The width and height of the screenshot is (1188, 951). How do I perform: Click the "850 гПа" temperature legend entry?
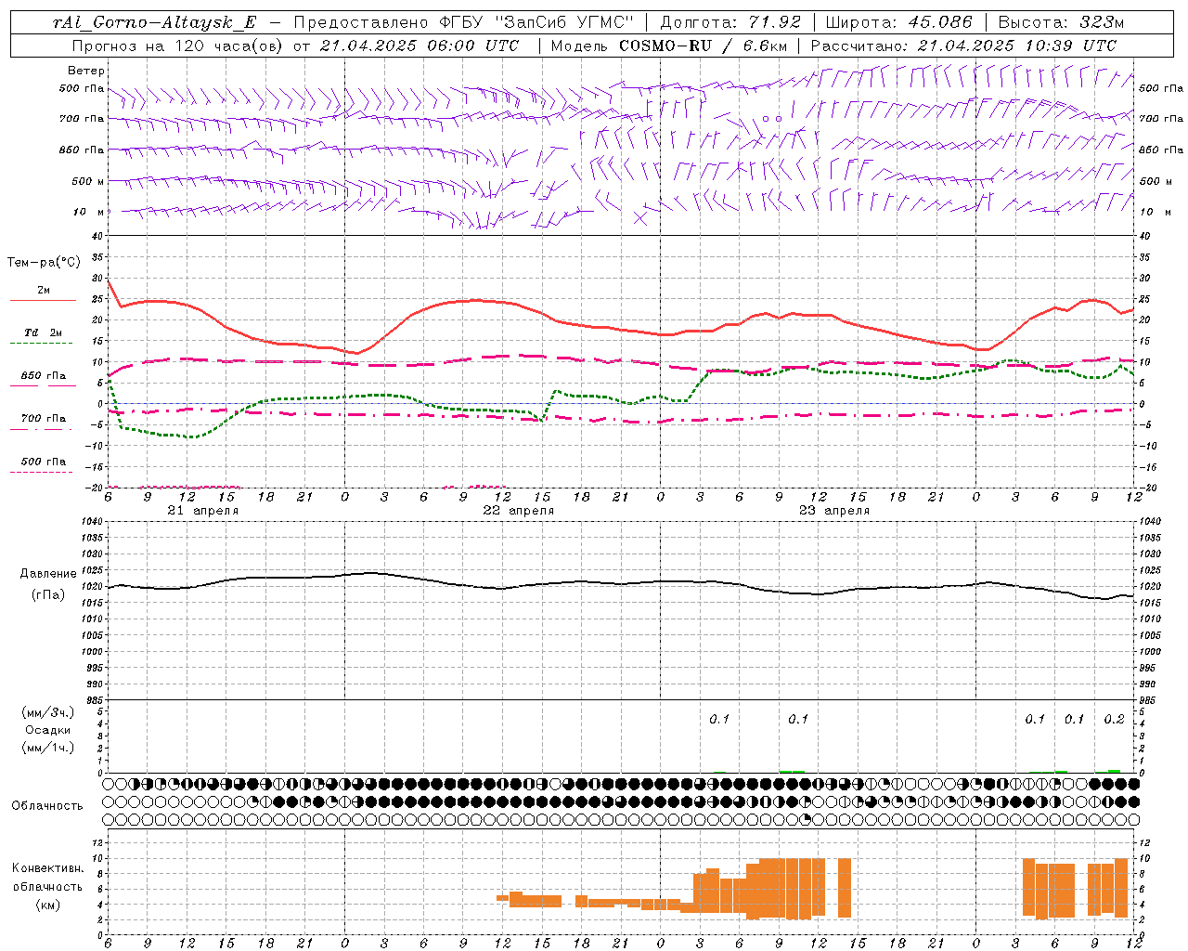pyautogui.click(x=44, y=376)
